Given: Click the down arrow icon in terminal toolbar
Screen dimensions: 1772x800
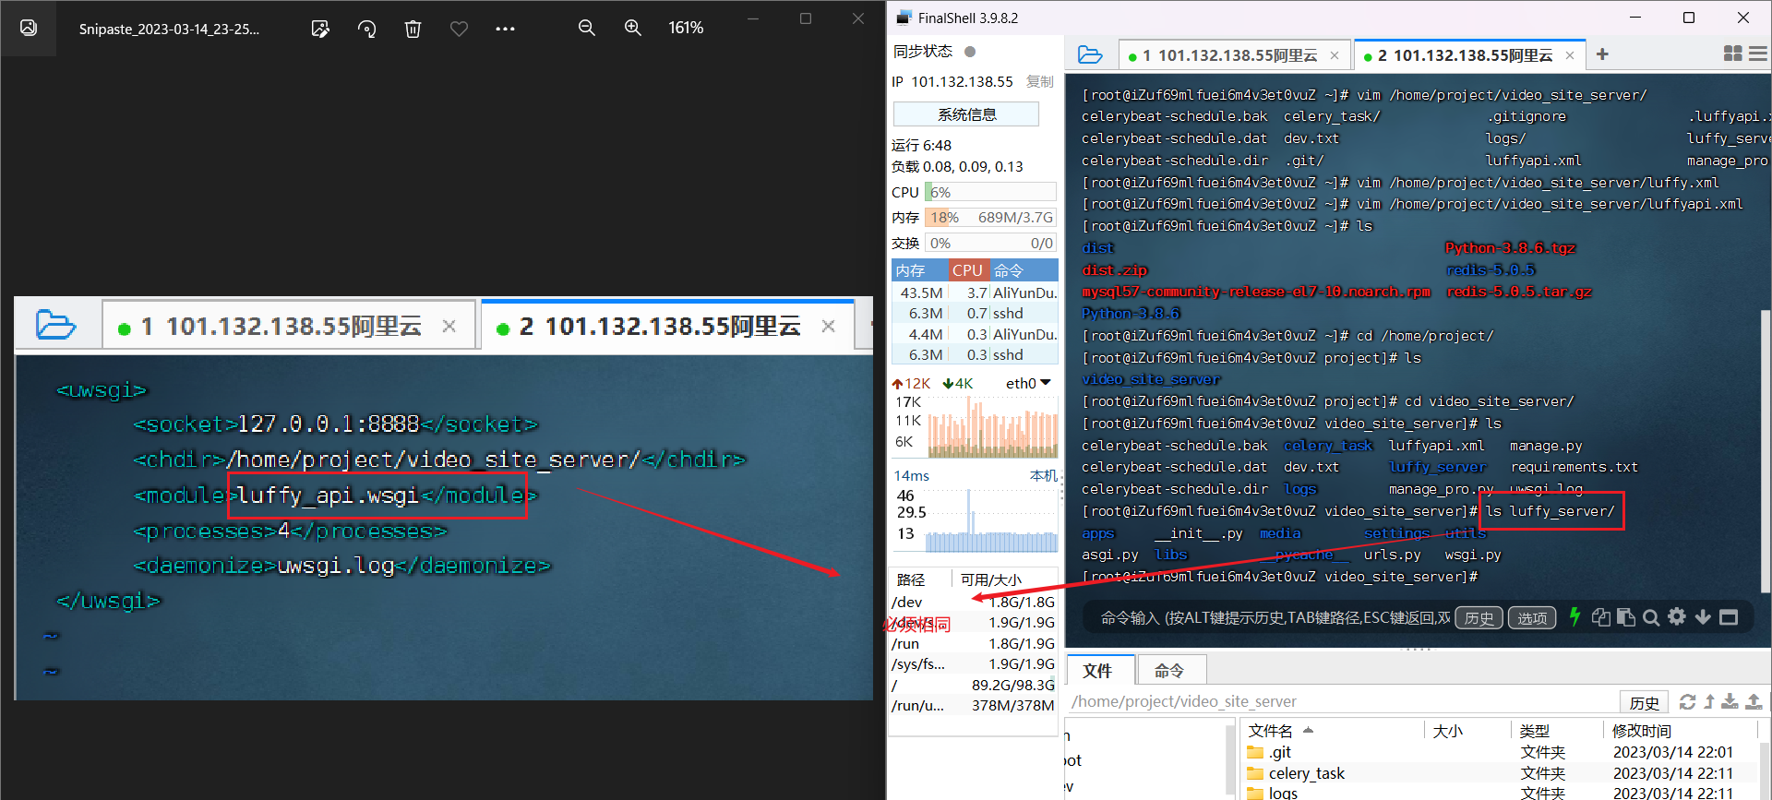Looking at the screenshot, I should click(x=1703, y=616).
